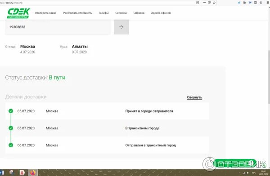Collapse details with 'Свернуть' link
This screenshot has height=176, width=270.
point(194,97)
